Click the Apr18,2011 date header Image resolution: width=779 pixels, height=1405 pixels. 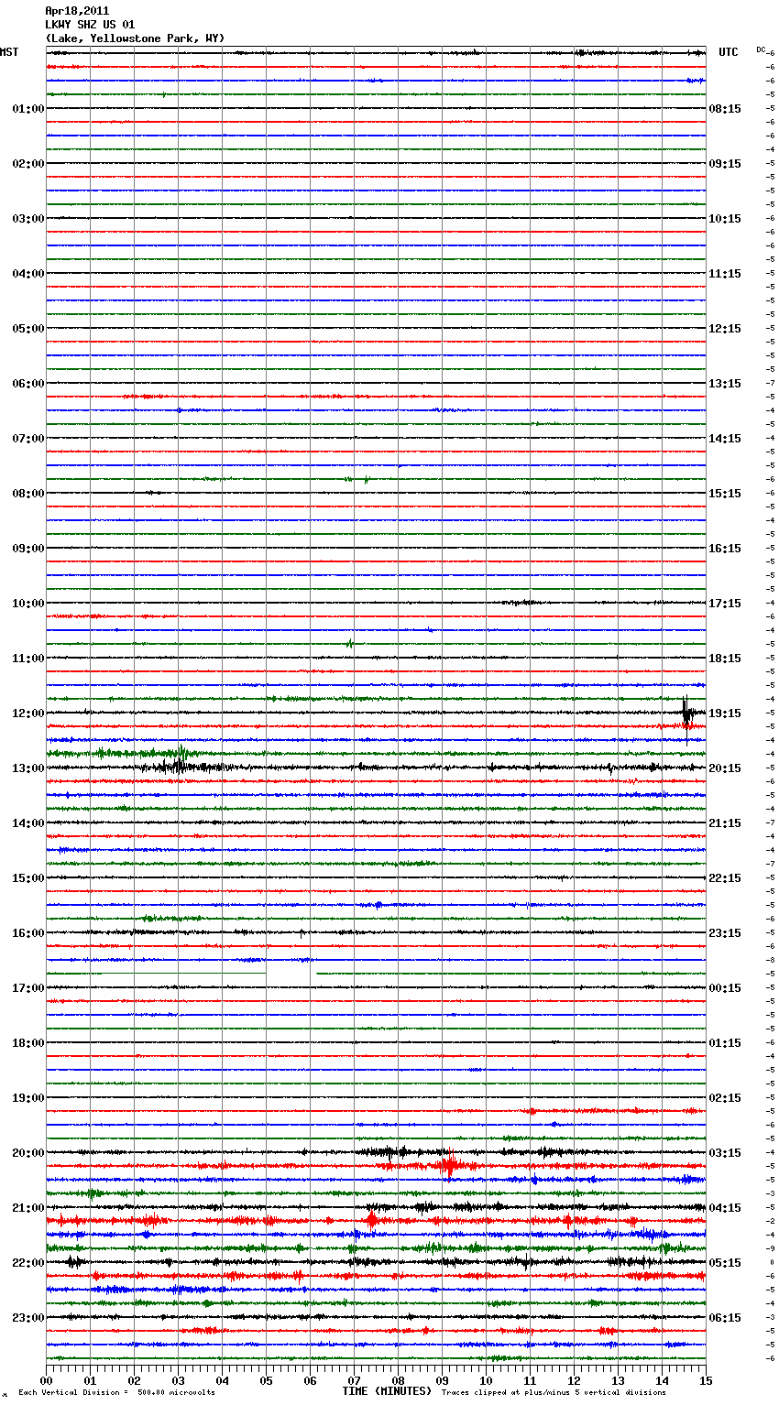coord(77,11)
